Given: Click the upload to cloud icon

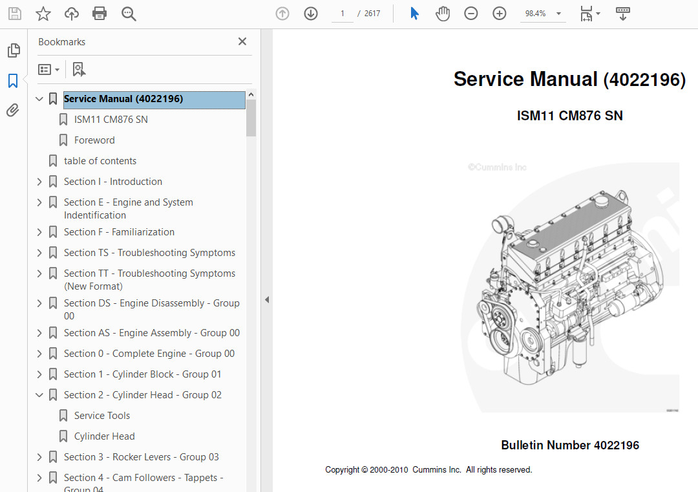Looking at the screenshot, I should click(71, 14).
